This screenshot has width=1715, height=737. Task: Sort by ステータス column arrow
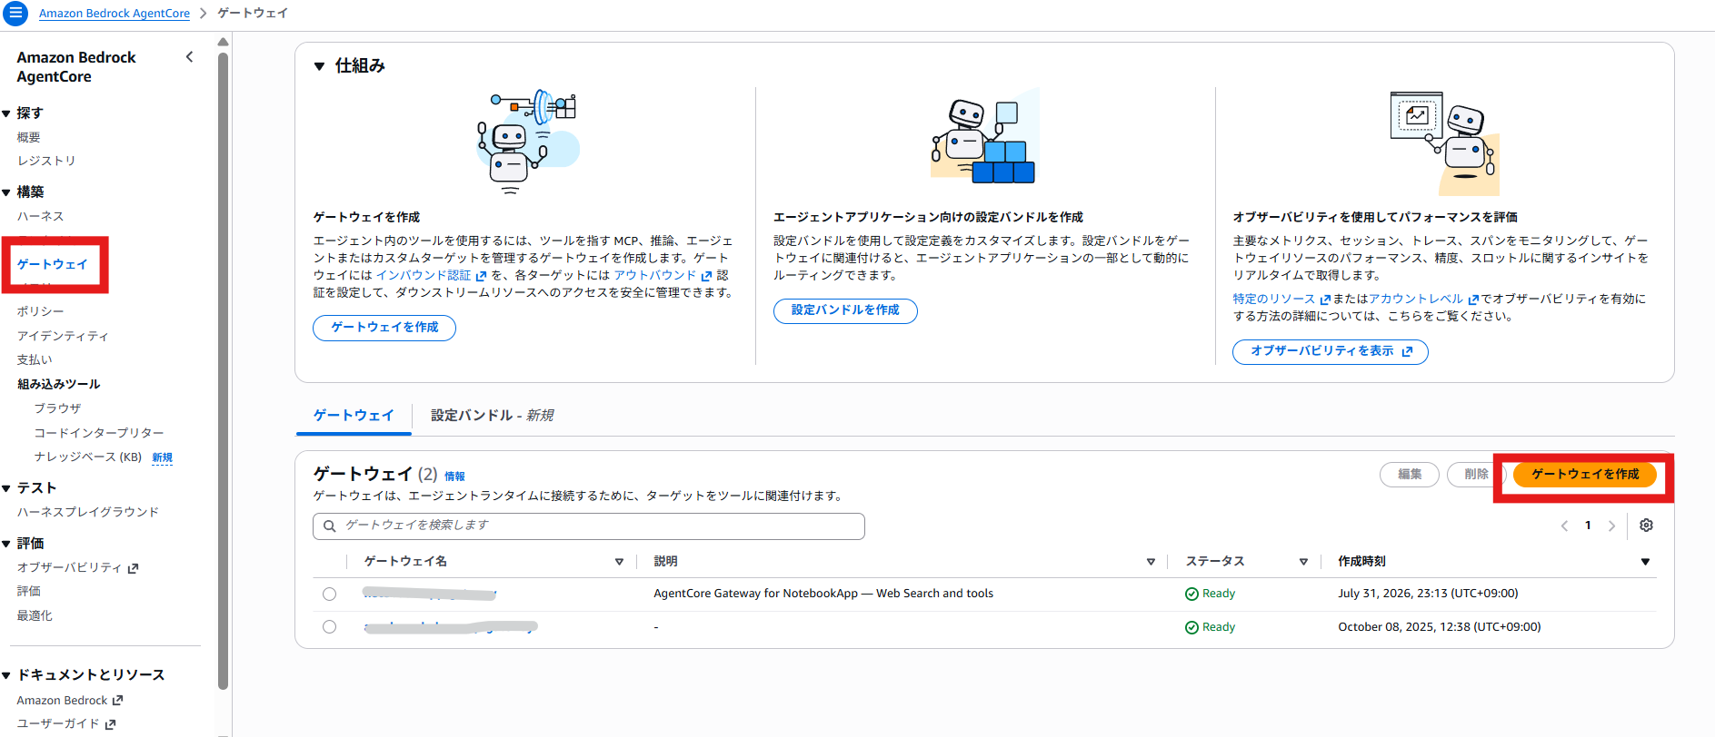click(x=1303, y=562)
